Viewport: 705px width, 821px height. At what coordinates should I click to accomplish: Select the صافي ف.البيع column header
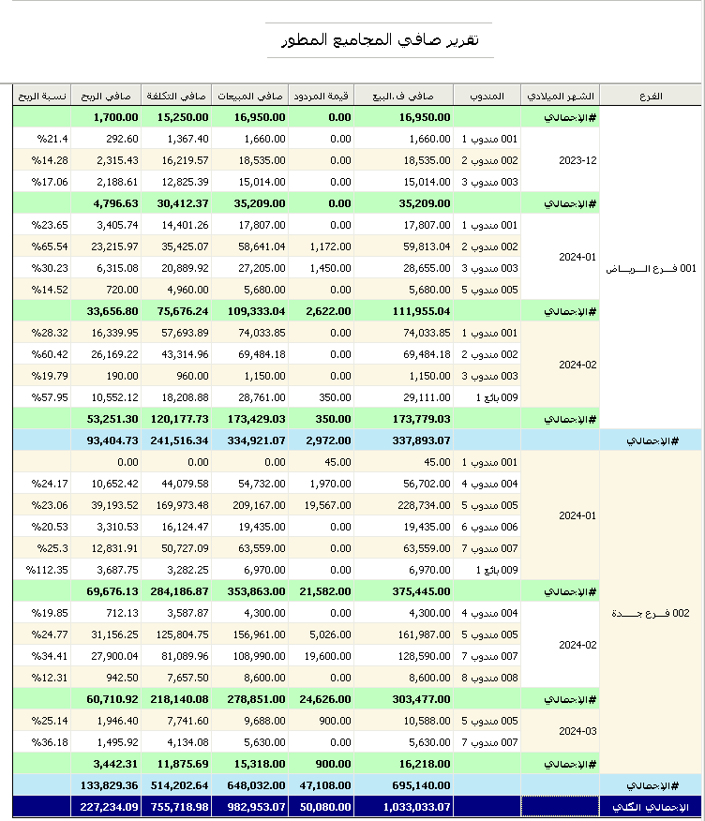click(x=404, y=96)
